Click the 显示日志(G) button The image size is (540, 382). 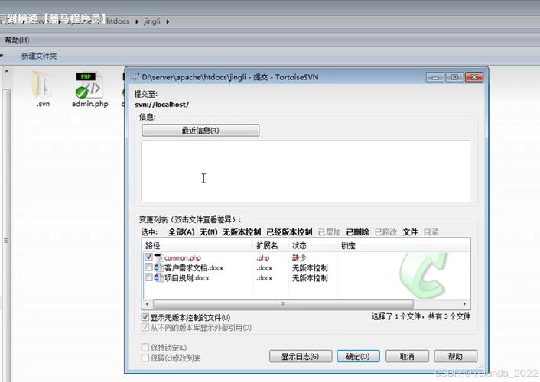pyautogui.click(x=301, y=357)
